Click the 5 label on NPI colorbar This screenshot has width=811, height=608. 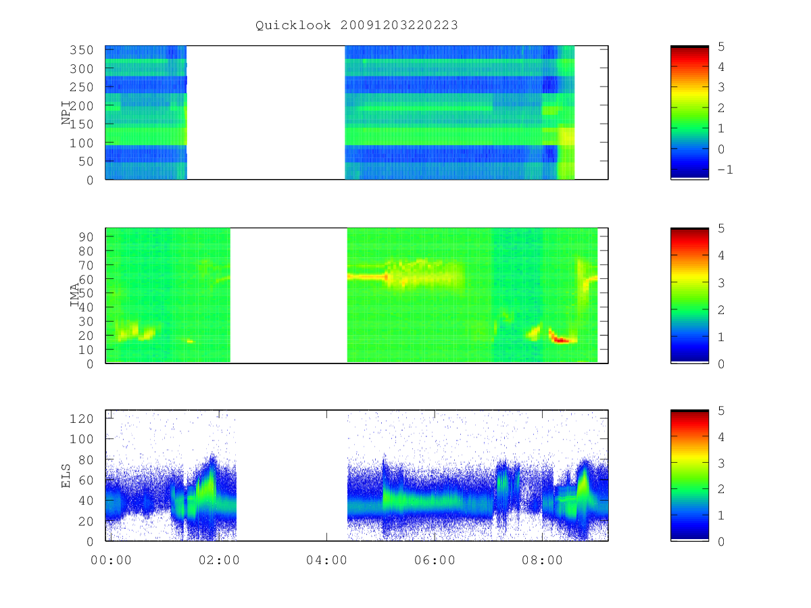coord(720,47)
